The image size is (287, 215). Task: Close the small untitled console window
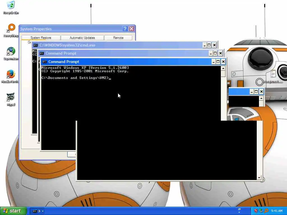point(261,92)
